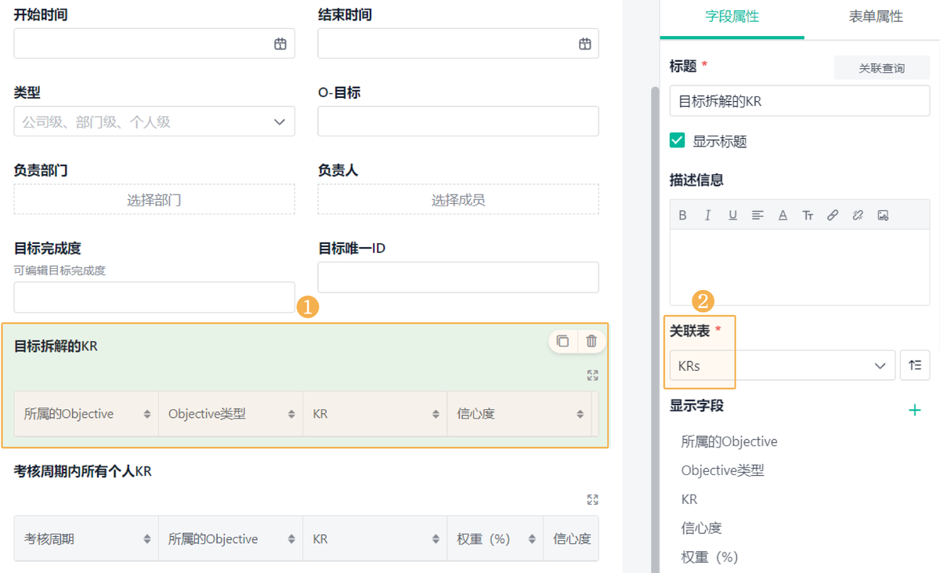940x573 pixels.
Task: Click the insert link icon
Action: (x=833, y=216)
